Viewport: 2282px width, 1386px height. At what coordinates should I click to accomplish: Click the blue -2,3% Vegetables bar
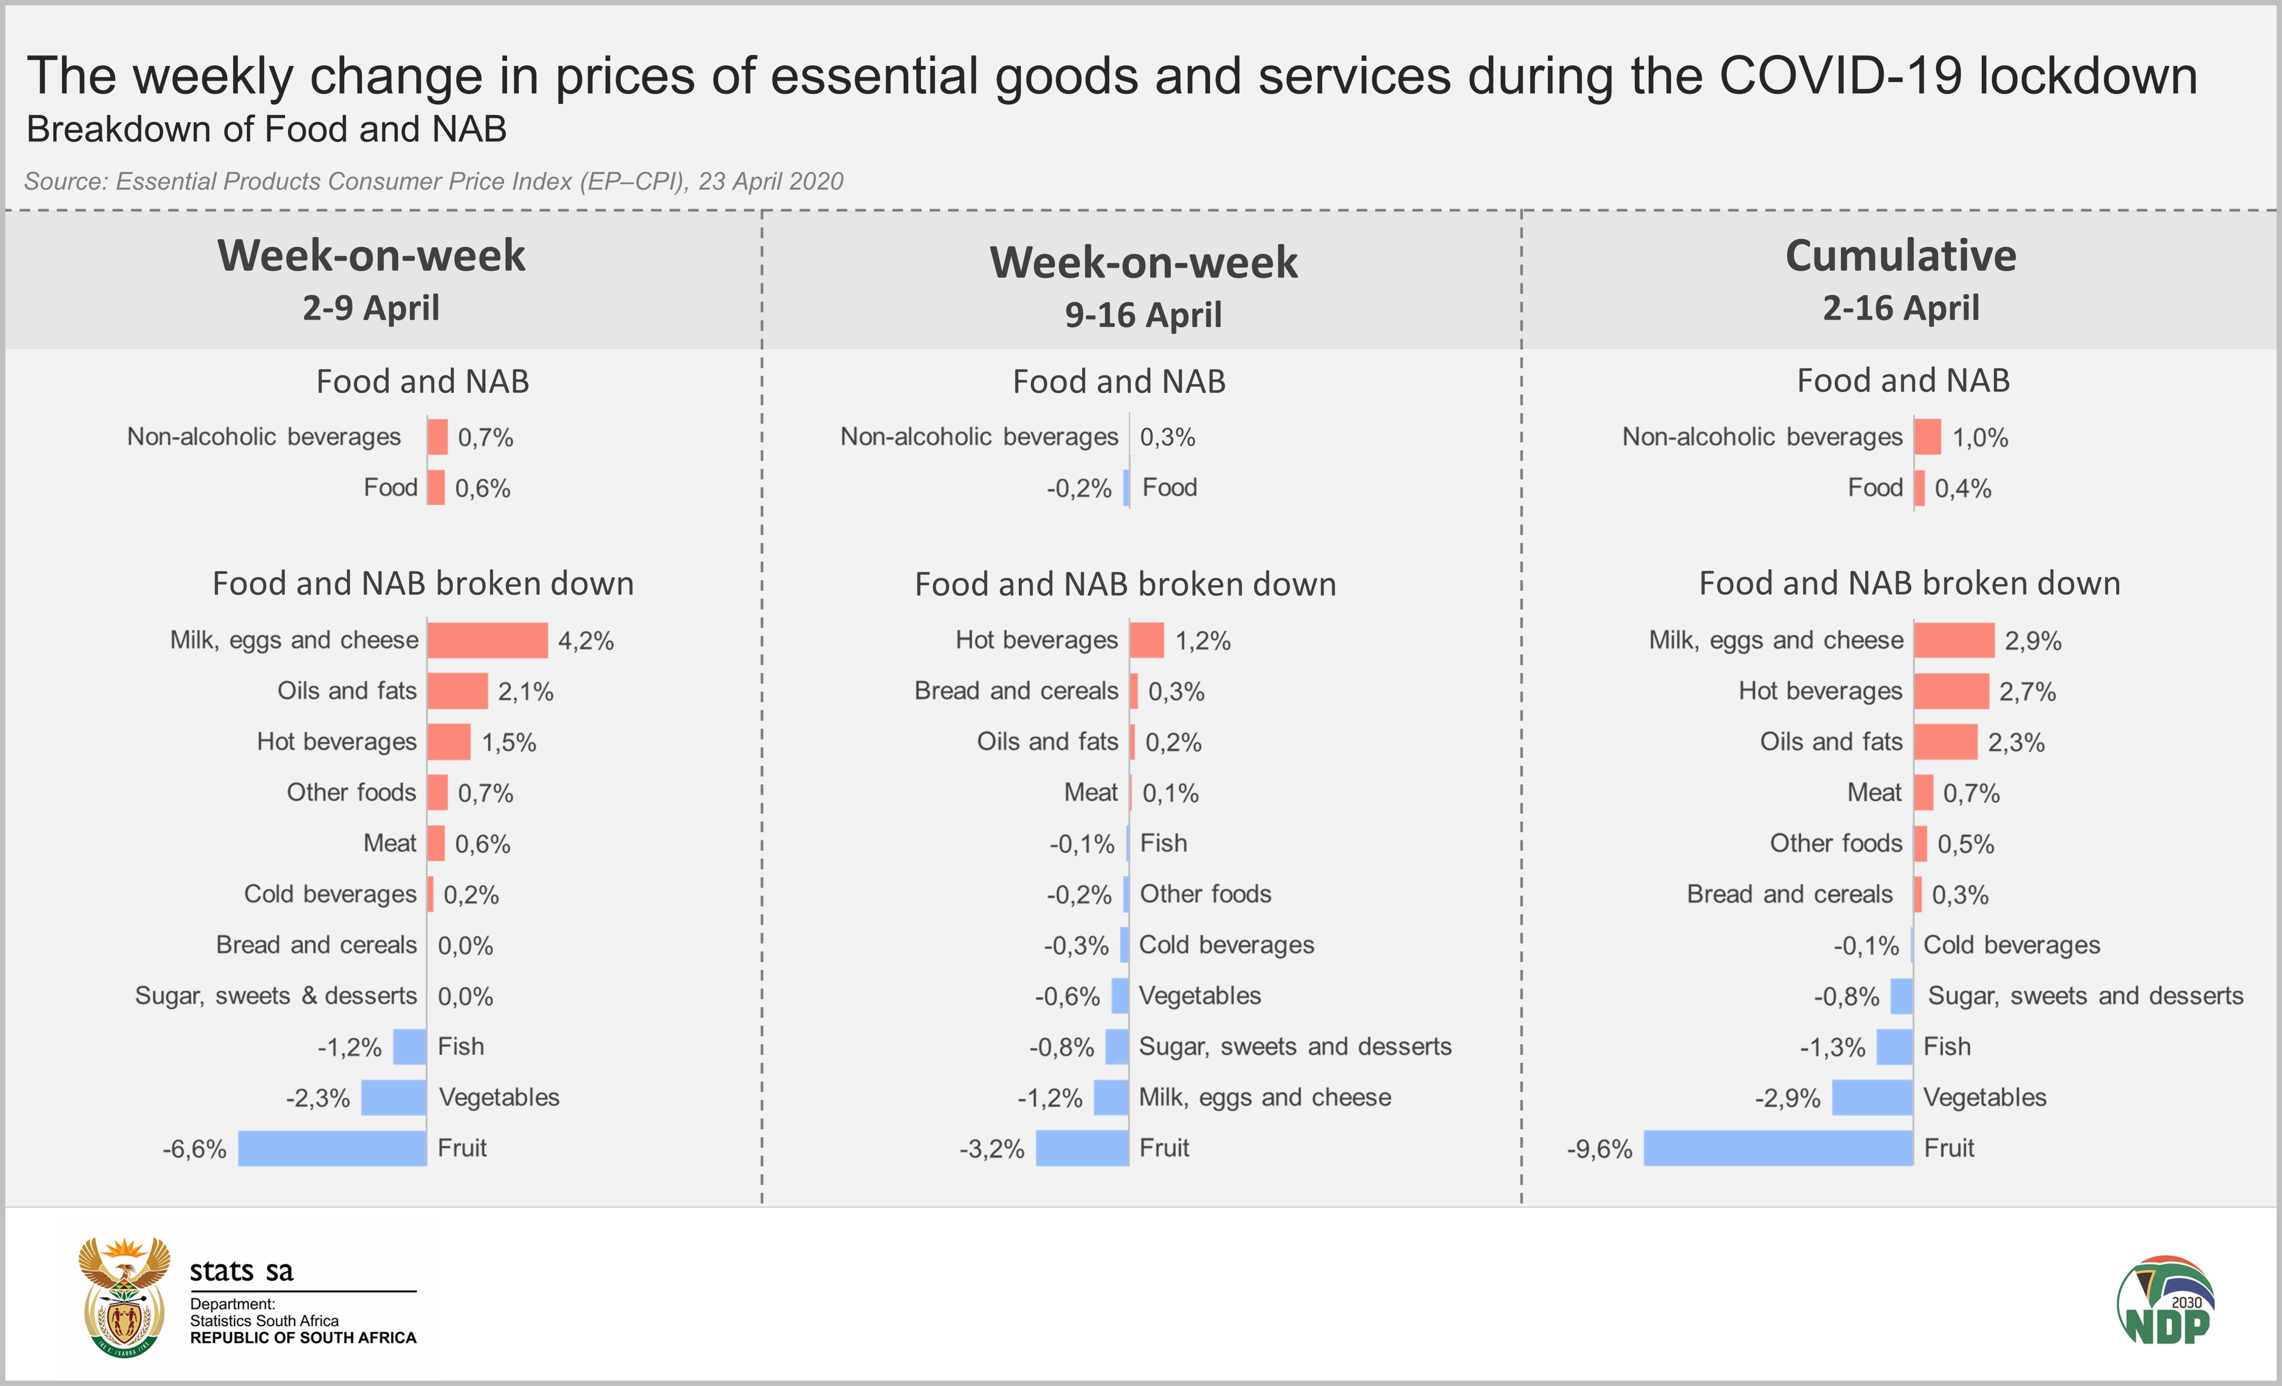(x=394, y=1097)
